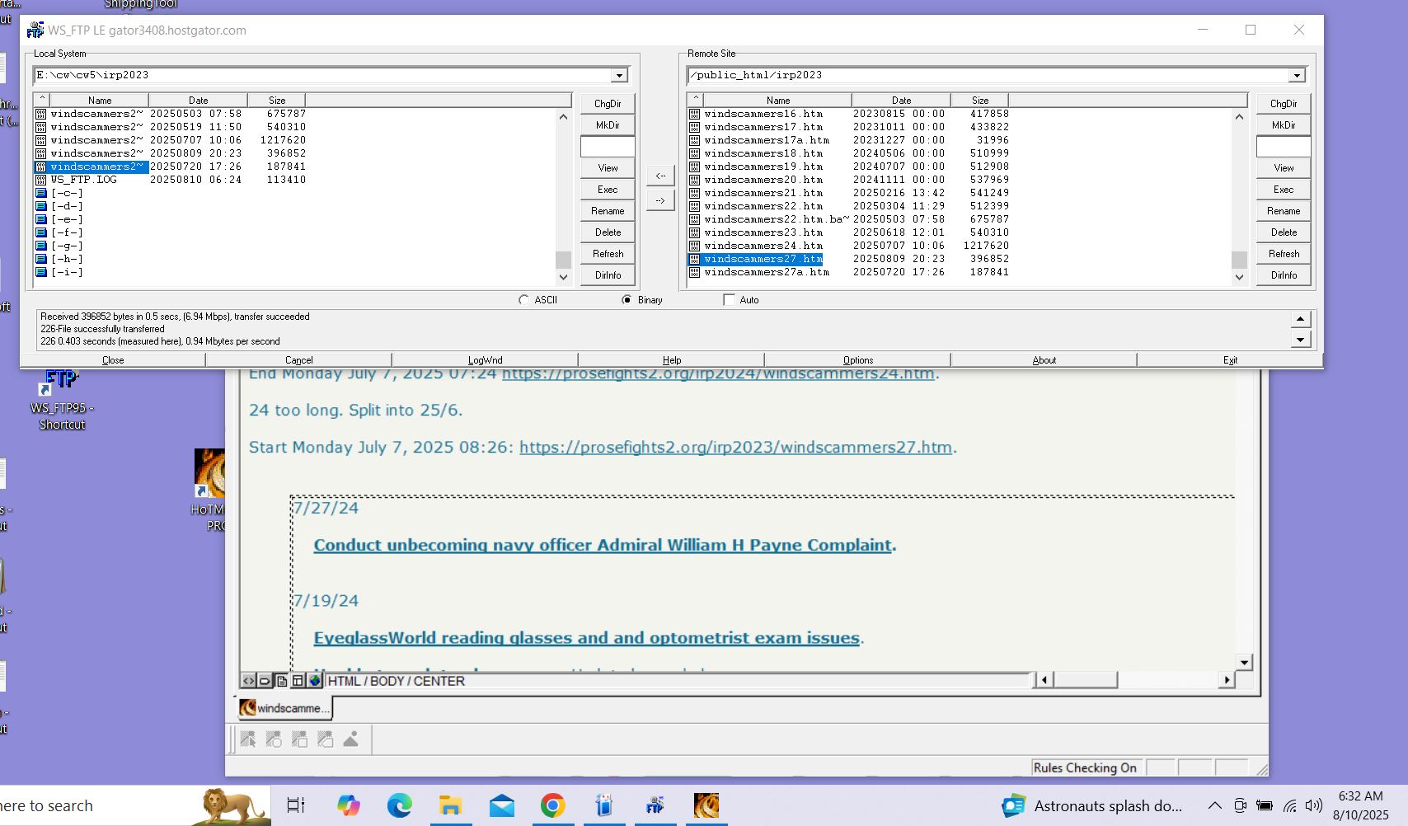
Task: Switch to the windscamme... document tab
Action: tap(285, 708)
